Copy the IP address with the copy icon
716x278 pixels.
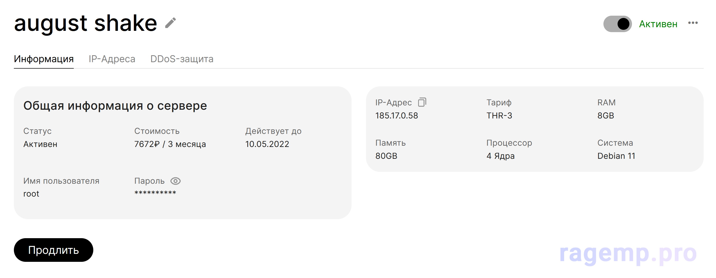(422, 102)
